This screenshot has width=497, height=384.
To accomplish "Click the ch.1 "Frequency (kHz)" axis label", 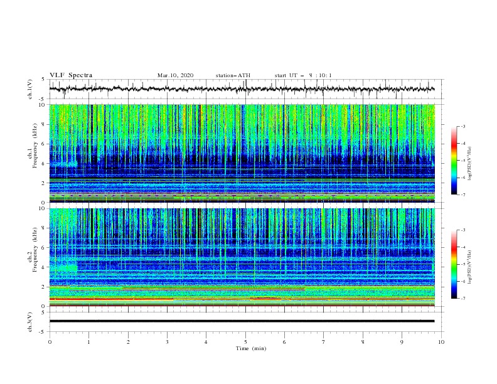I will pyautogui.click(x=35, y=145).
